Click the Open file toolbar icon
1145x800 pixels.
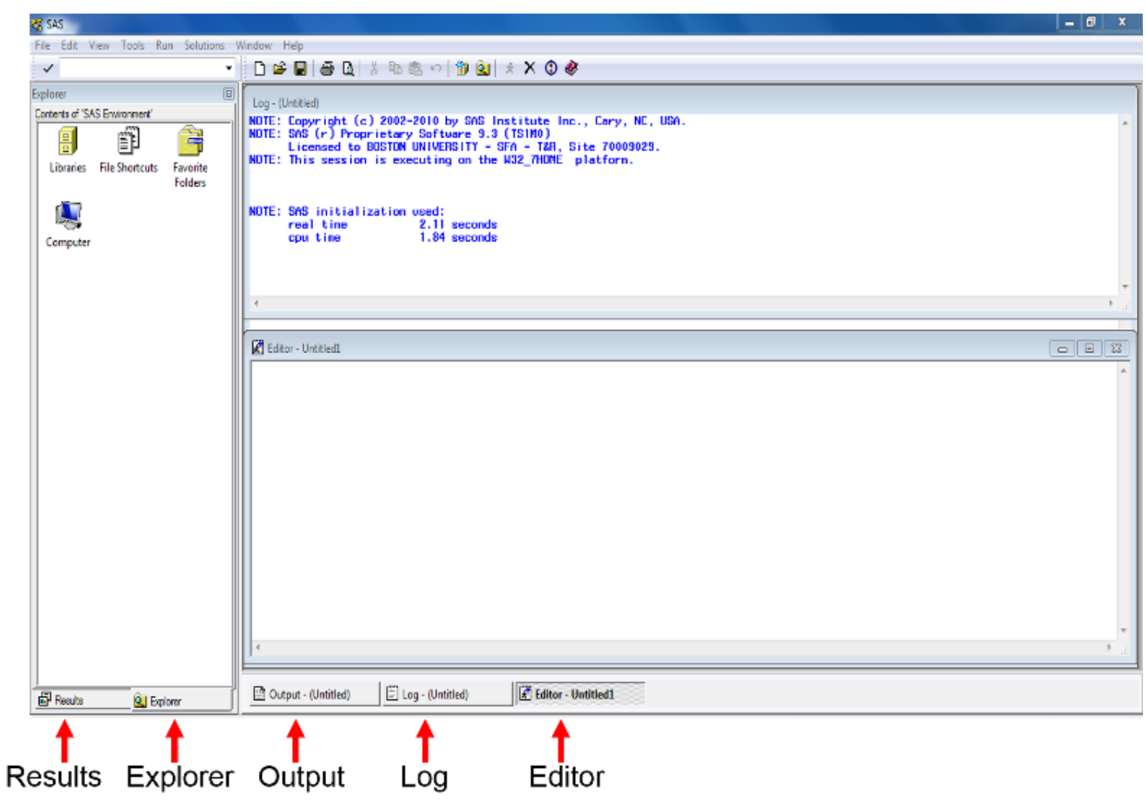pos(279,69)
